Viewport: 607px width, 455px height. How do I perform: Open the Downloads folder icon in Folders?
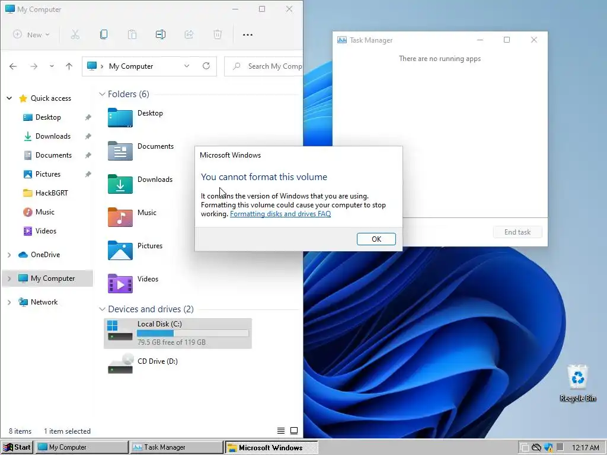[x=120, y=184]
